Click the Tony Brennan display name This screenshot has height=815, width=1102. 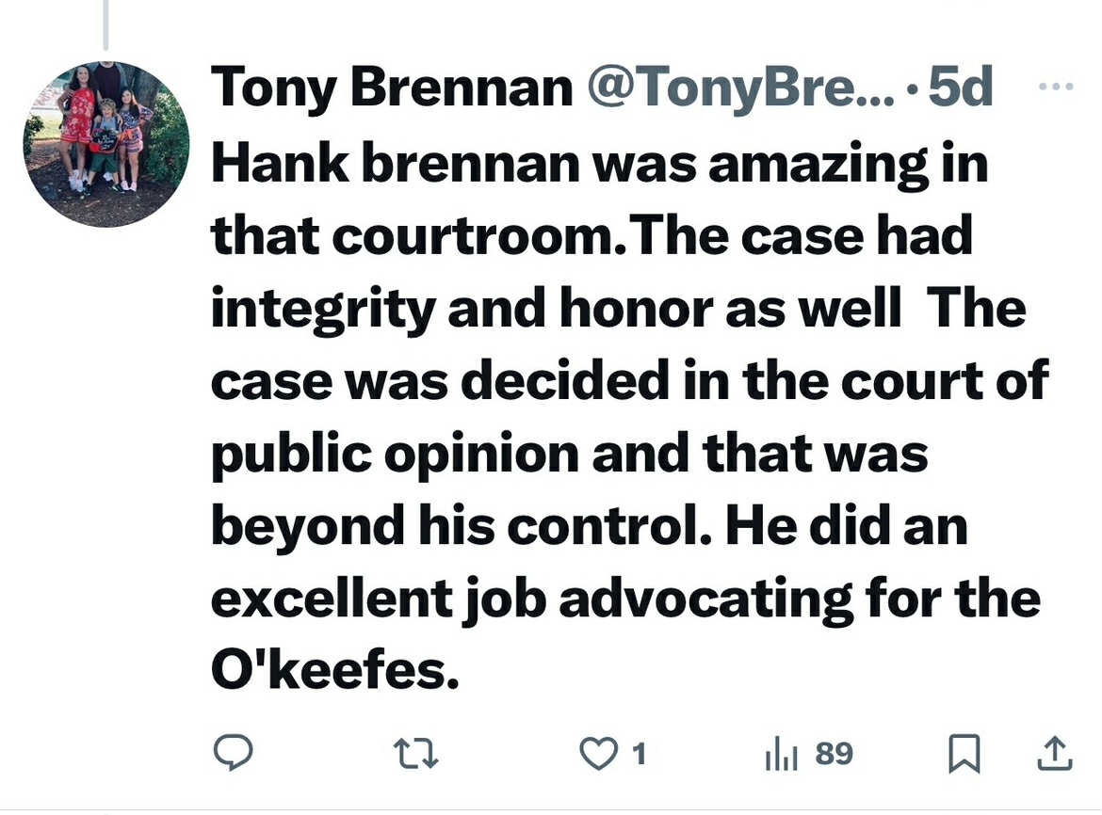point(392,88)
